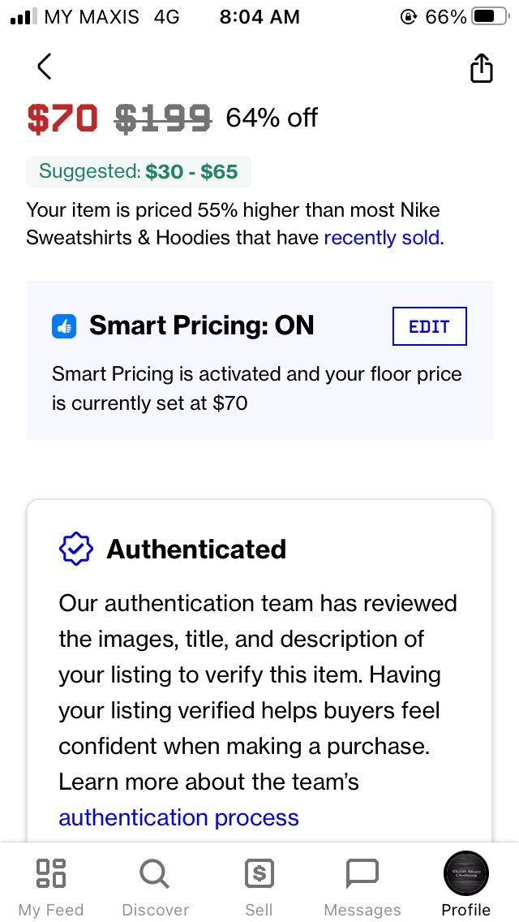Click the $70 current price

(62, 118)
